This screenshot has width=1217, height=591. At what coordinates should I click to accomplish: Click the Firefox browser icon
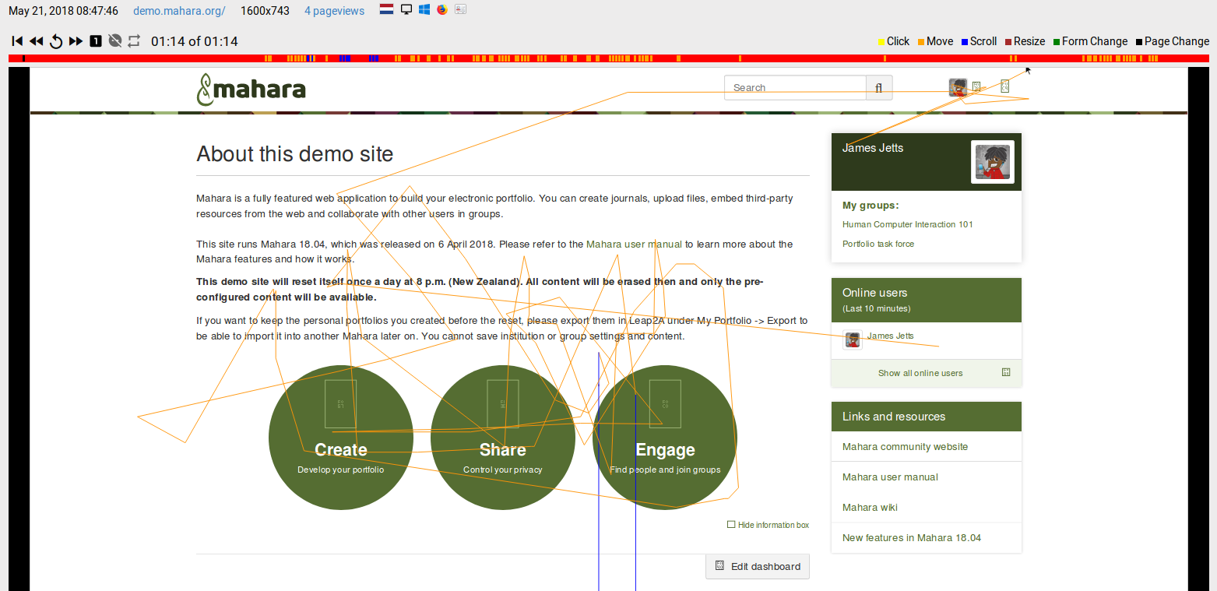(442, 10)
